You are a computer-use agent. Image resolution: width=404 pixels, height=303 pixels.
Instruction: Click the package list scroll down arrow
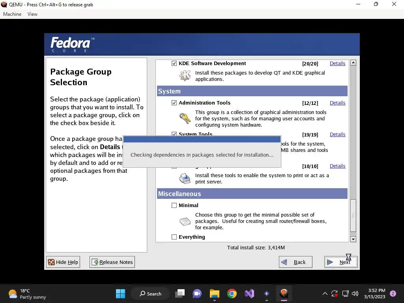tap(353, 239)
